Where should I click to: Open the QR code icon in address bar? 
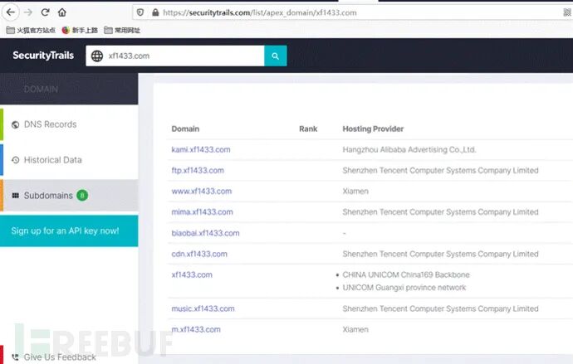point(567,12)
